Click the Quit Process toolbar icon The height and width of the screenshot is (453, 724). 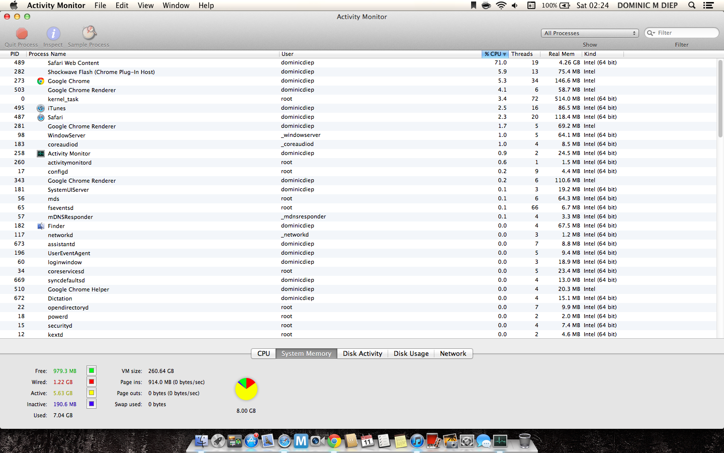(x=22, y=34)
